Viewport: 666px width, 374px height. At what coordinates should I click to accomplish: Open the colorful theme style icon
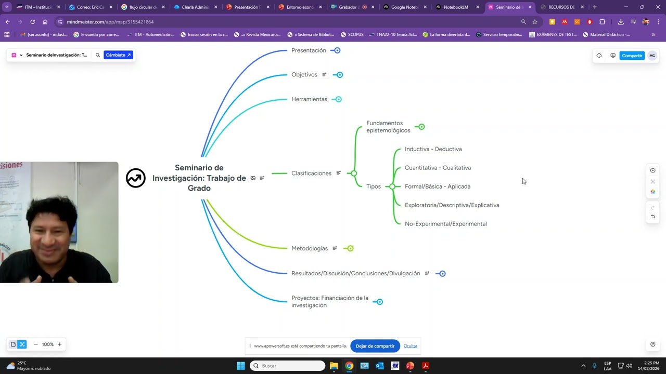point(652,192)
